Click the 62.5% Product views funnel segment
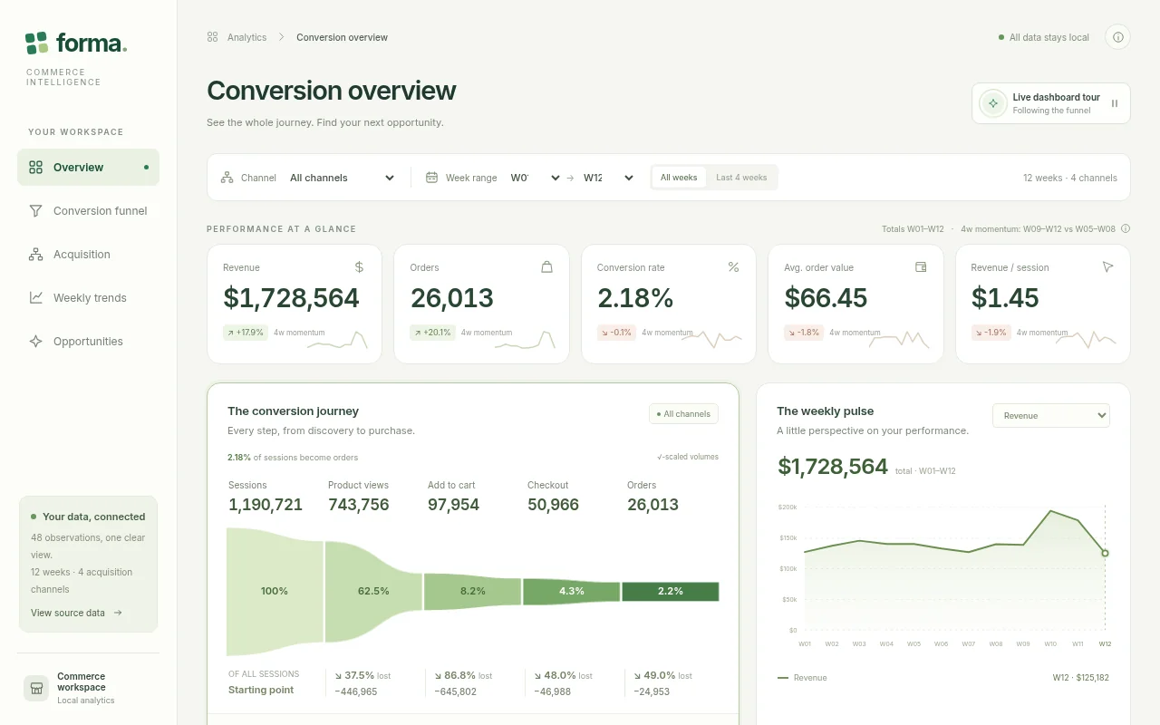This screenshot has height=725, width=1160. 373,591
